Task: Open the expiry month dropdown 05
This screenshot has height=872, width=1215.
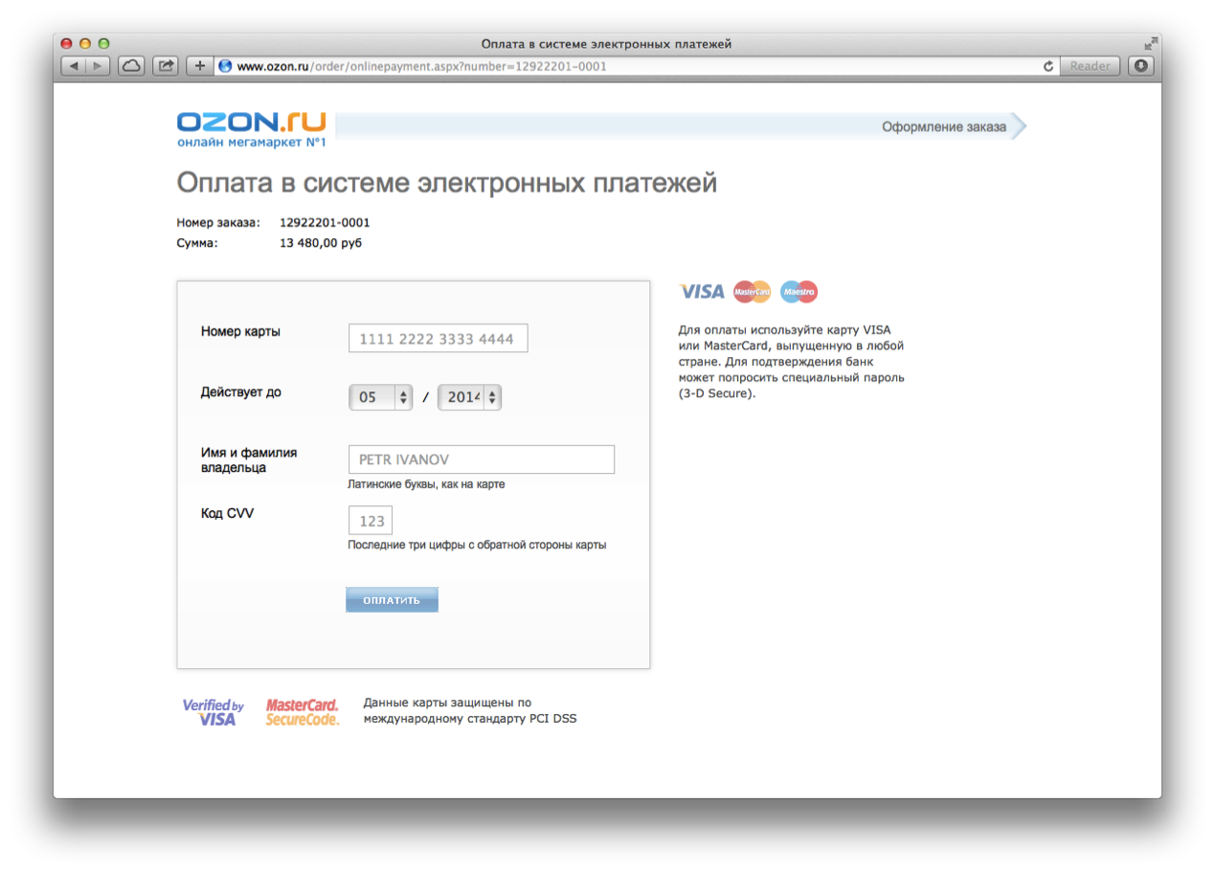Action: [380, 397]
